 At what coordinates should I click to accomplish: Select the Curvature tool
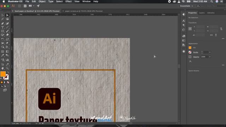pos(7,23)
